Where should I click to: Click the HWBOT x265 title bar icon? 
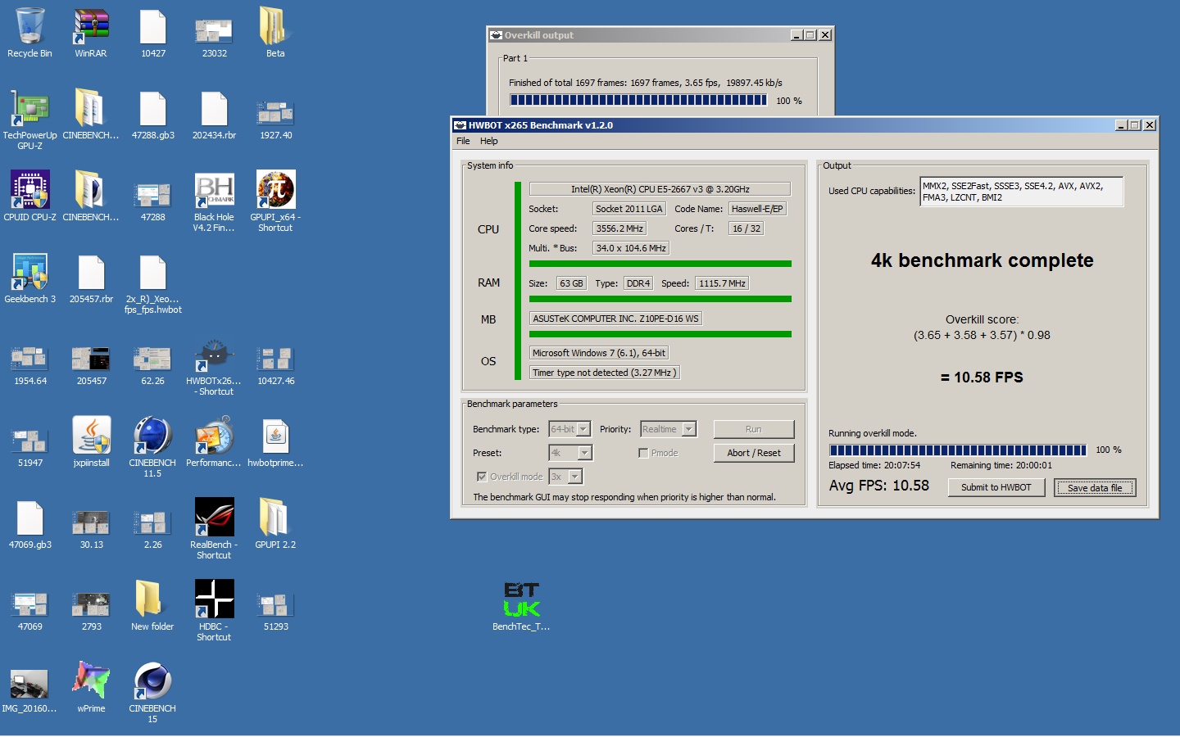tap(460, 125)
